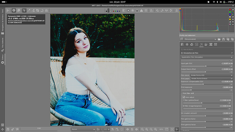The height and width of the screenshot is (132, 235).
Task: Go to previous image arrow
Action: click(x=127, y=129)
